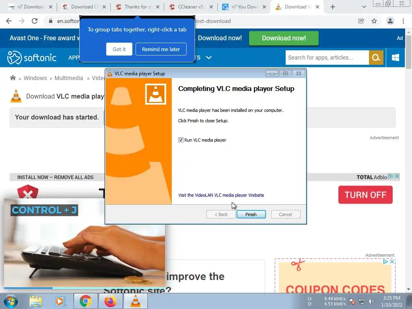Click Finish in VLC Setup
This screenshot has height=309, width=412.
tap(251, 214)
